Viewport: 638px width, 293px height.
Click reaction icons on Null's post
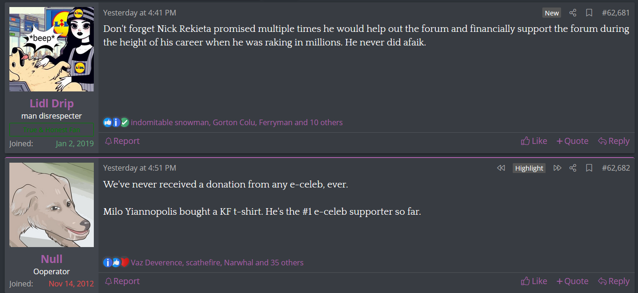click(x=116, y=263)
